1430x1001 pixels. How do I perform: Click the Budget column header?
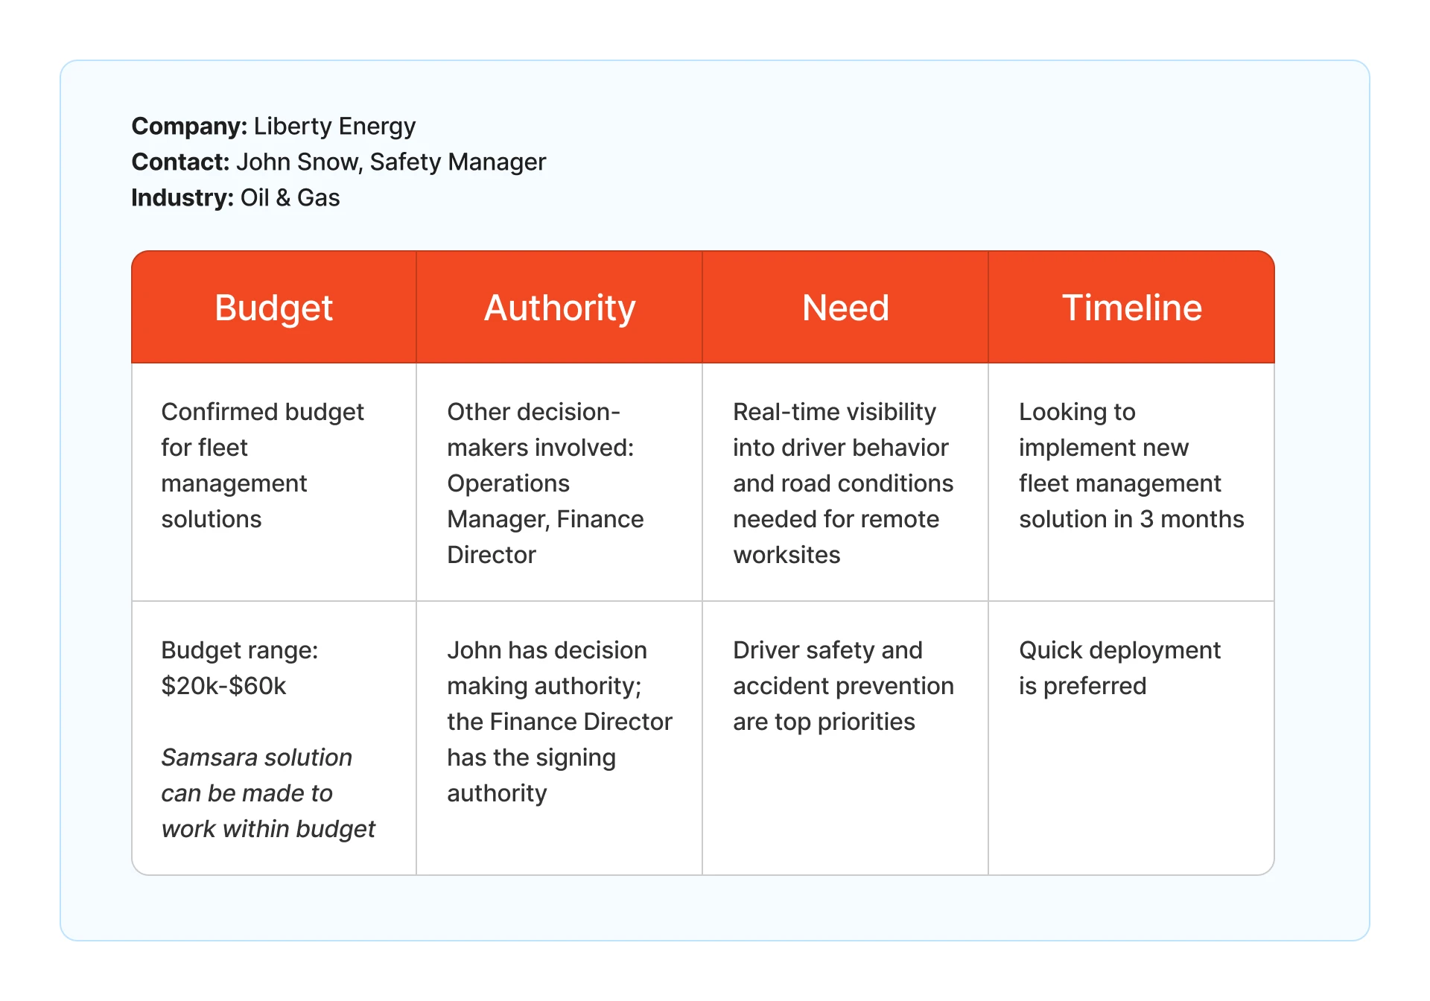pos(273,308)
